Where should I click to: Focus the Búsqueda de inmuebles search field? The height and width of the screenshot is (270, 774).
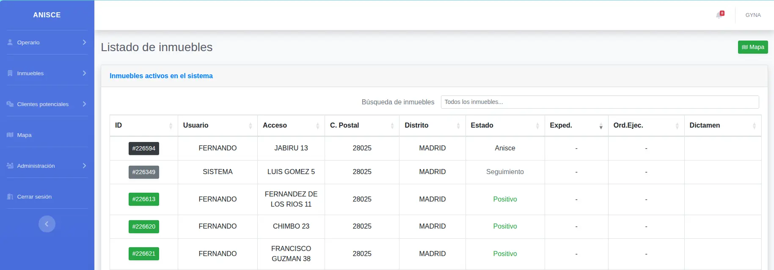click(600, 102)
